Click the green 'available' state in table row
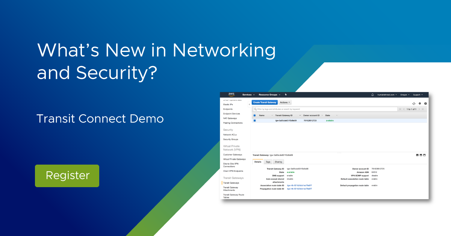The image size is (451, 236). tap(330, 121)
